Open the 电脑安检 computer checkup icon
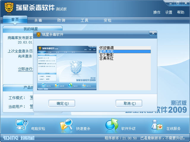 click(22, 125)
